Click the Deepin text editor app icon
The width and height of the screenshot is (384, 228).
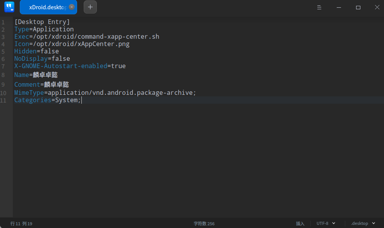pos(9,7)
